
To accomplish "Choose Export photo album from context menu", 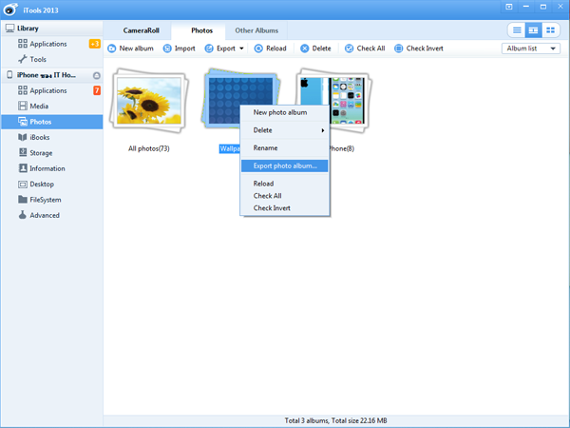I will point(283,165).
